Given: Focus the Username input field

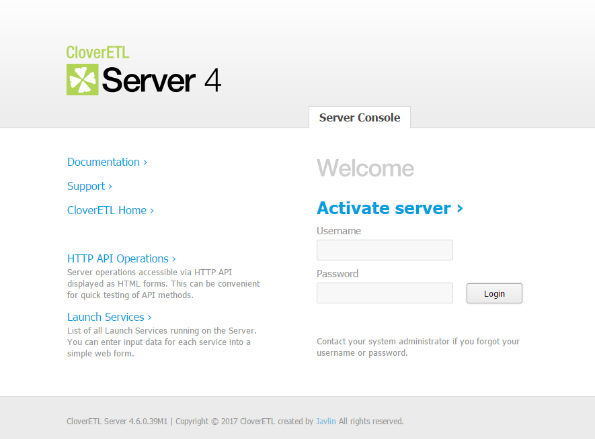Looking at the screenshot, I should tap(385, 250).
